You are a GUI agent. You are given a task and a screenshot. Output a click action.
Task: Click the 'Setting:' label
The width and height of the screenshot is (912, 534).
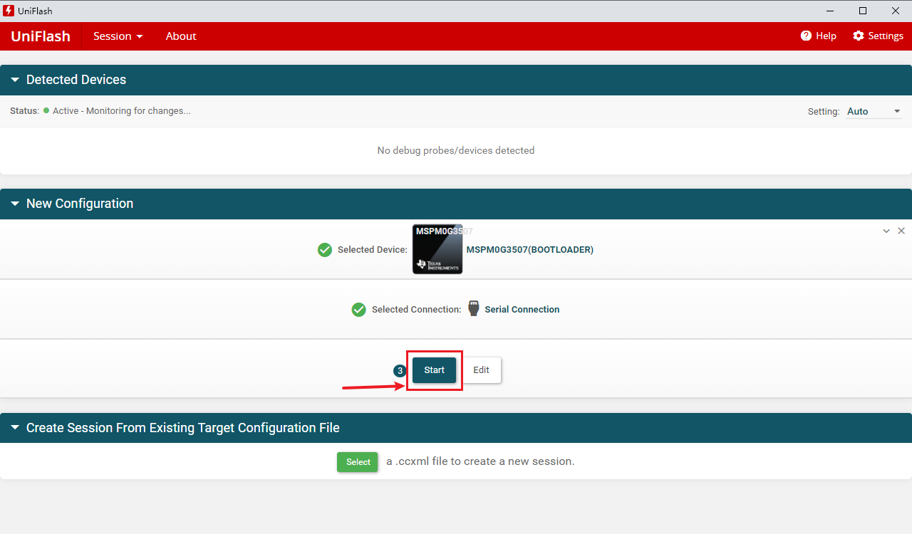[x=824, y=112]
